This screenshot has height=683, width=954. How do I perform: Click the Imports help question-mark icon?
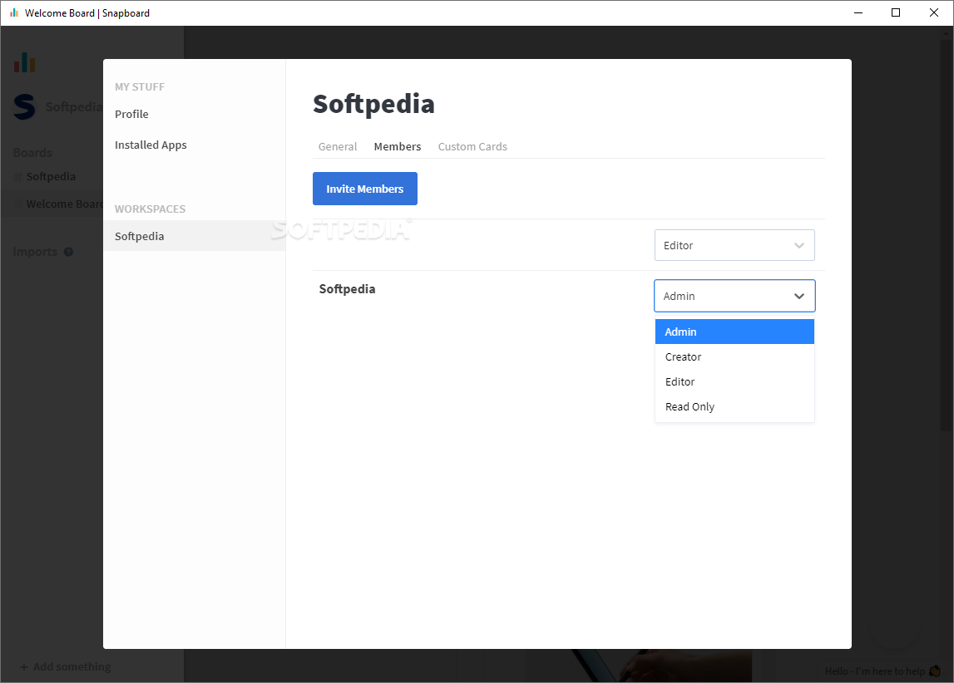click(x=68, y=252)
